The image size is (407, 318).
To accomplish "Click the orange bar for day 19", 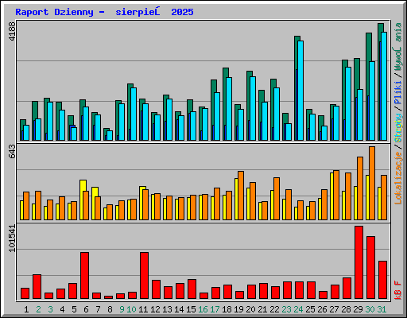I will (x=241, y=196).
